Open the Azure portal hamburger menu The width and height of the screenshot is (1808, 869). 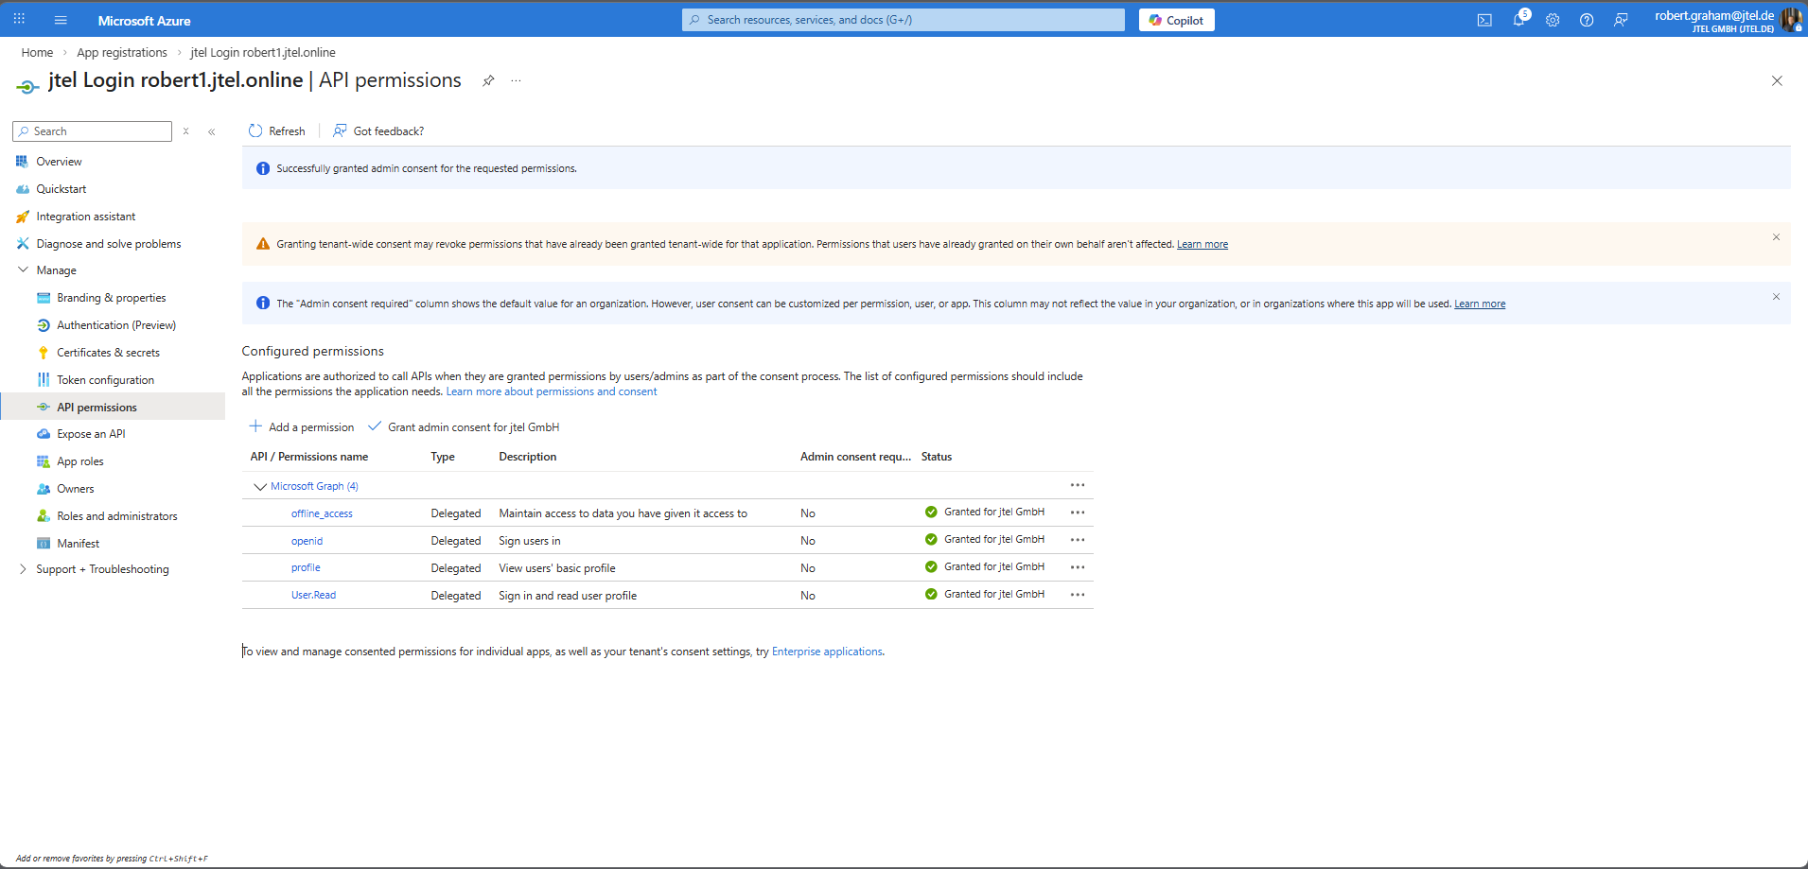point(61,20)
